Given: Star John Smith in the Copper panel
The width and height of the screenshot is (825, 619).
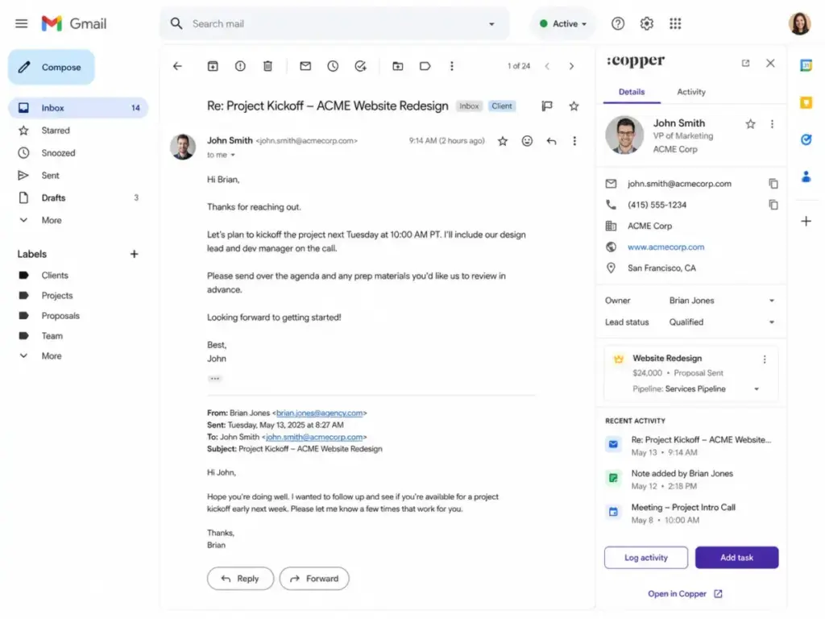Looking at the screenshot, I should coord(750,124).
